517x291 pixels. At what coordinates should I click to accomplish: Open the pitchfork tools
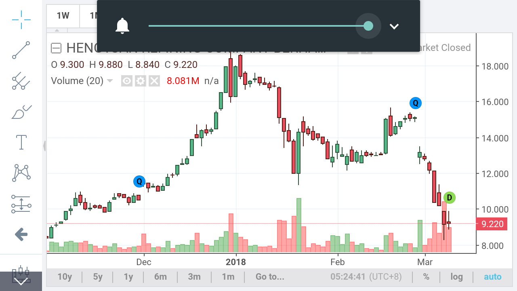pos(21,81)
